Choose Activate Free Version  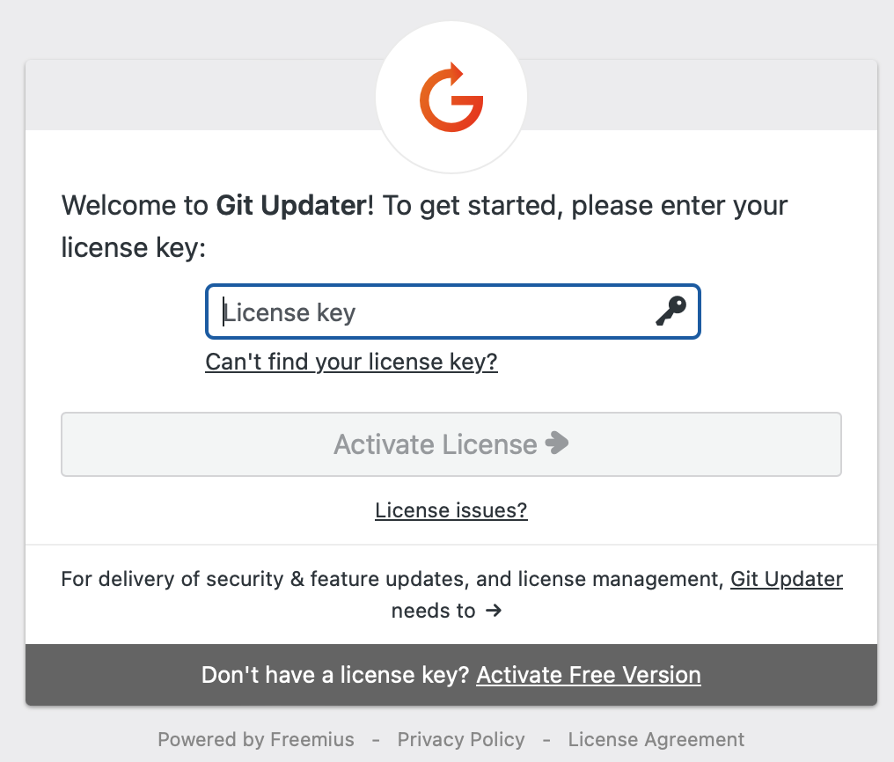click(589, 675)
